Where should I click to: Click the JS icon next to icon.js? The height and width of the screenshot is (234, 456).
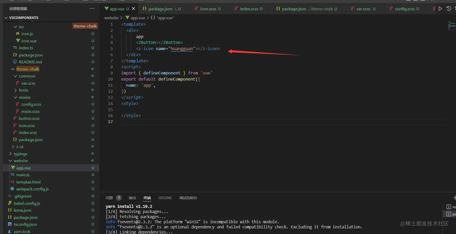tap(17, 34)
